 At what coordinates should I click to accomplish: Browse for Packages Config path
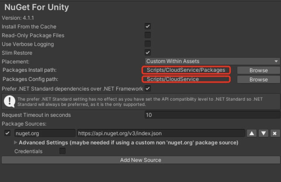[x=258, y=80]
